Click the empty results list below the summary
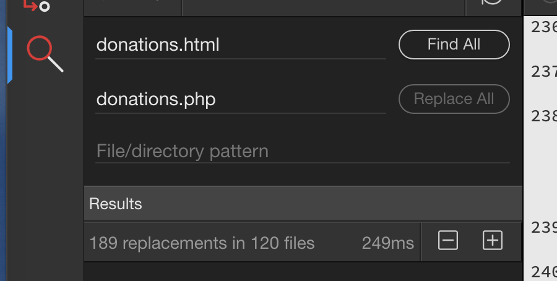 click(303, 272)
